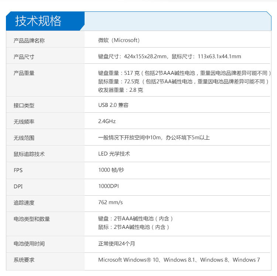Click the Microsoft Windows system requirements text
This screenshot has height=276, width=277.
coord(179,260)
